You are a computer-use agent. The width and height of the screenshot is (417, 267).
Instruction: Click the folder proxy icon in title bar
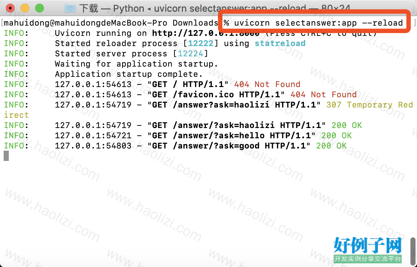[70, 8]
